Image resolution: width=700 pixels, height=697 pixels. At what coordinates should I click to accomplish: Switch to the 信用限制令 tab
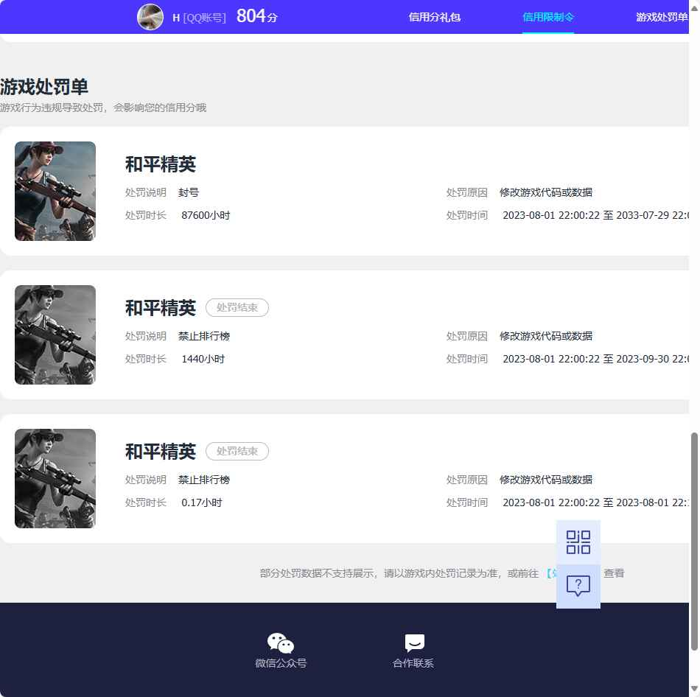point(548,17)
